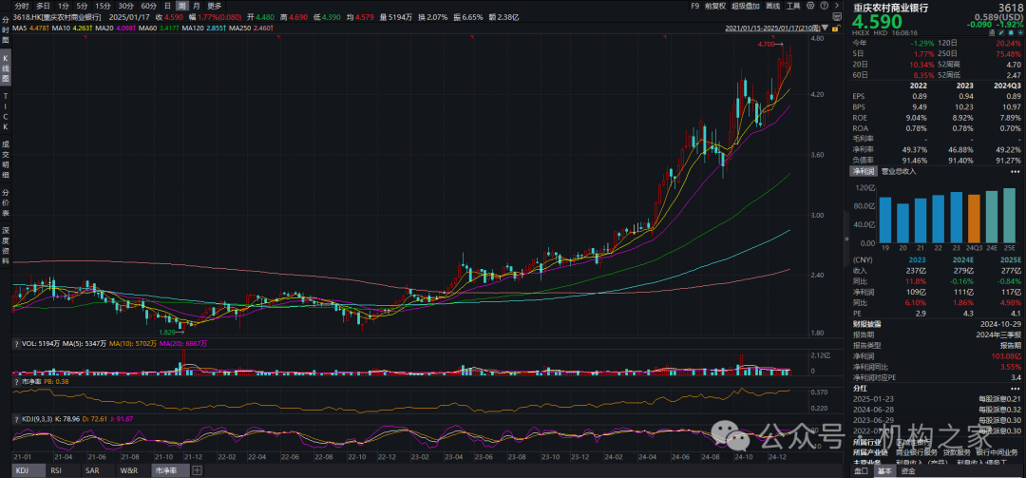Select the 资金 tab at bottom right
This screenshot has height=478, width=1026.
(908, 470)
